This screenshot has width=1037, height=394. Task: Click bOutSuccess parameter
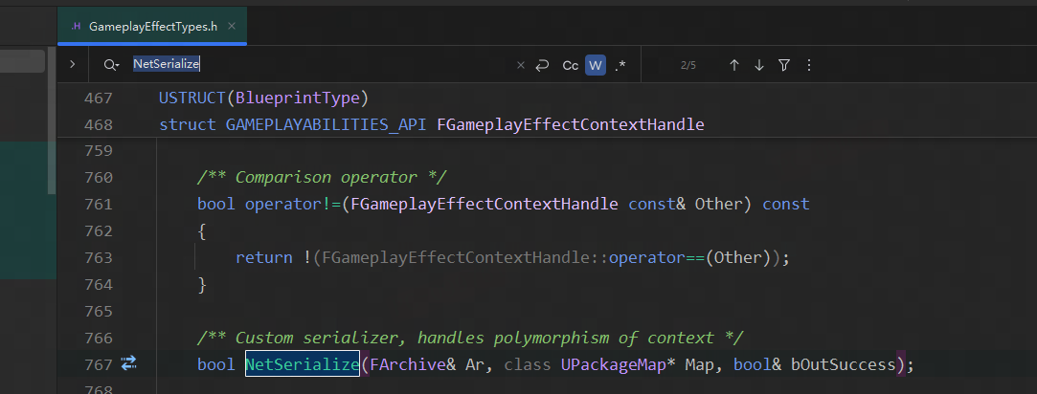pos(844,363)
